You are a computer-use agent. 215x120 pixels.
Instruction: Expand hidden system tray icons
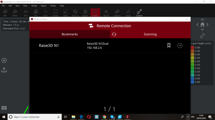pyautogui.click(x=188, y=117)
